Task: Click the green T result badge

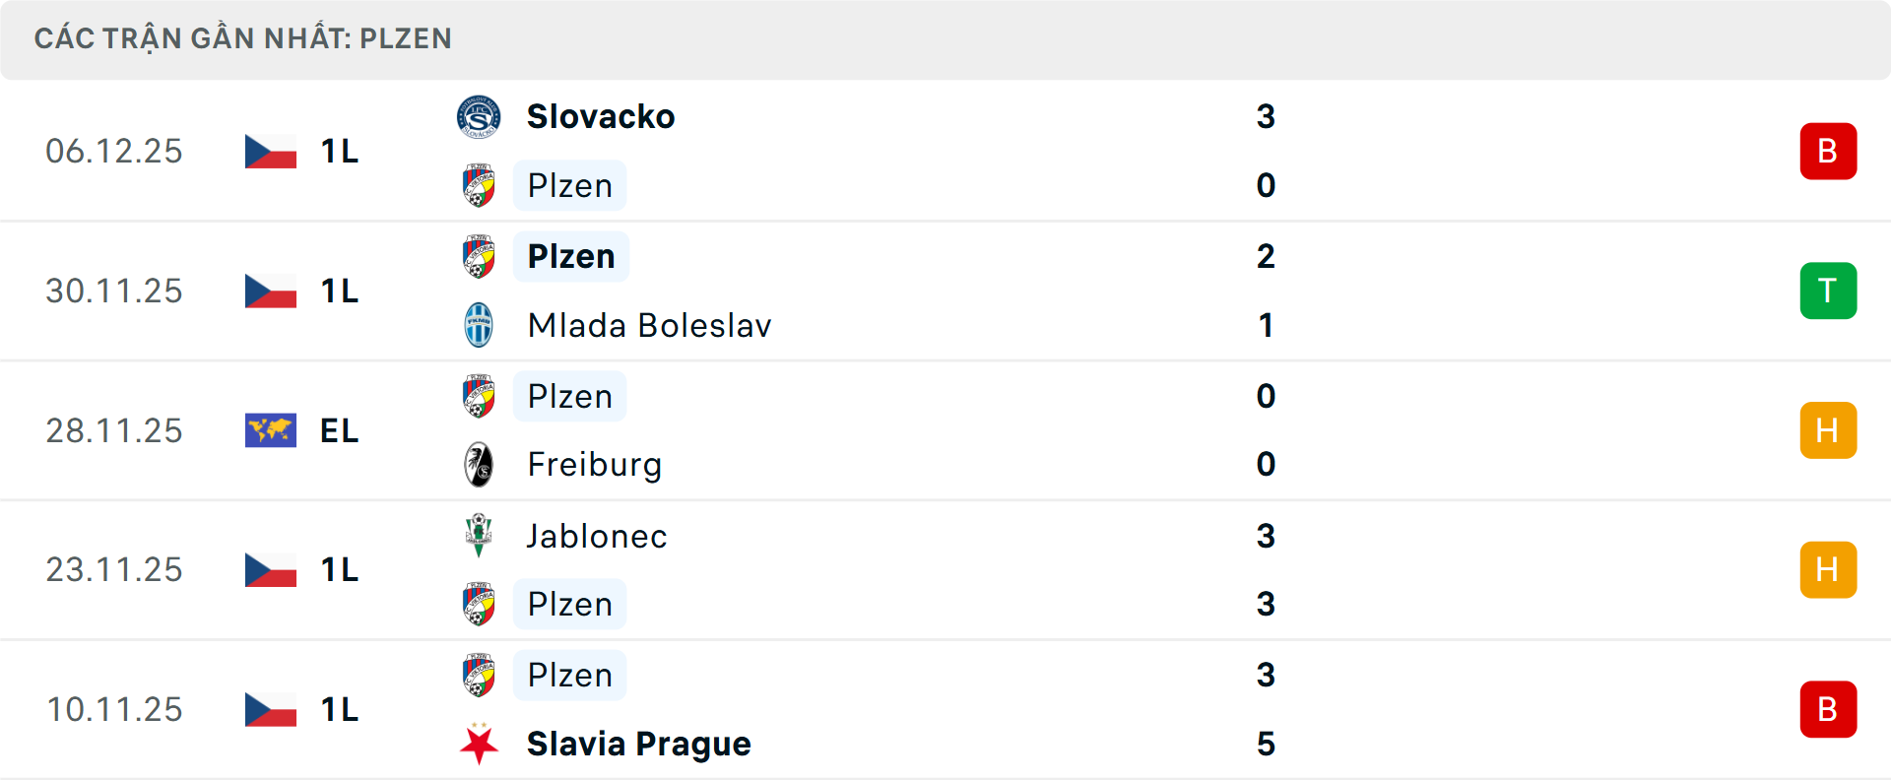Action: pyautogui.click(x=1827, y=291)
